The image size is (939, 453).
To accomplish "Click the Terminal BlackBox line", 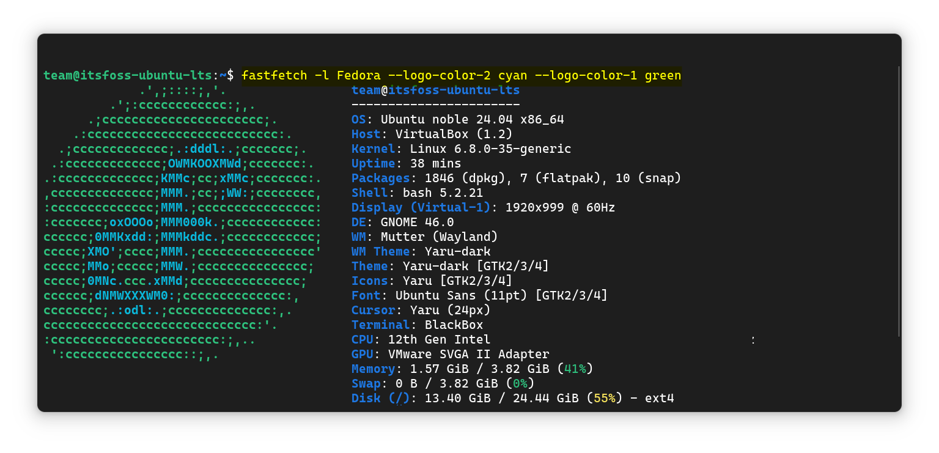I will 417,325.
